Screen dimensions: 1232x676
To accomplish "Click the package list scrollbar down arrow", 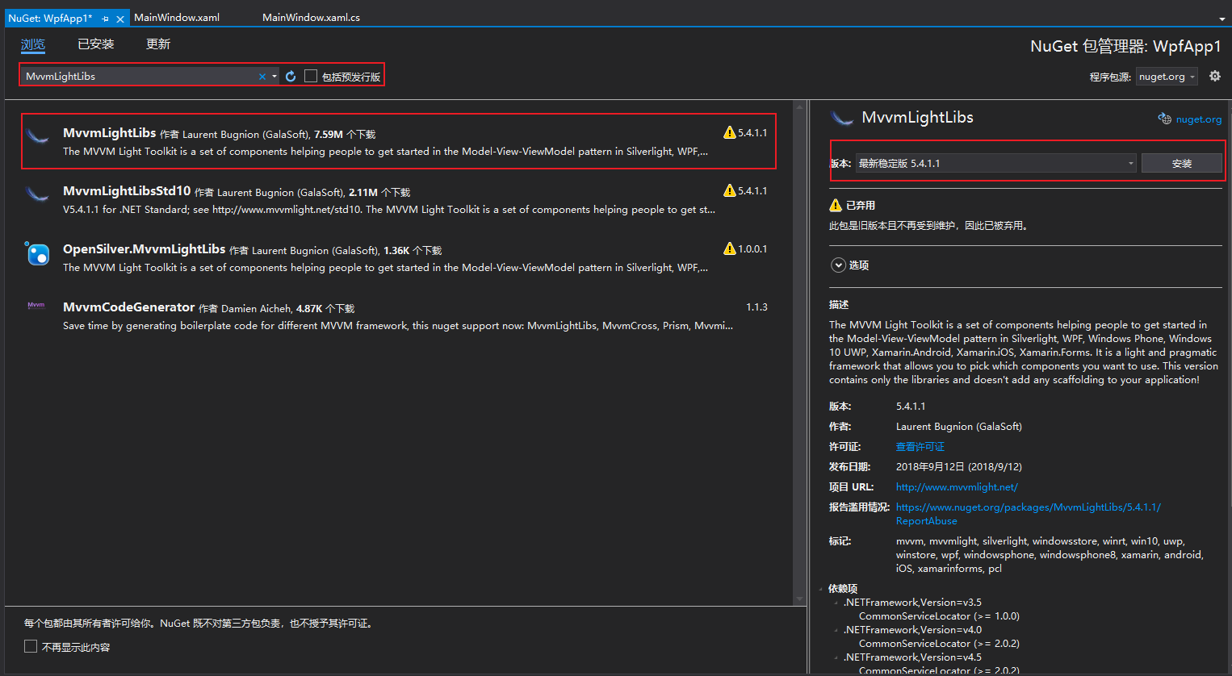I will click(800, 599).
